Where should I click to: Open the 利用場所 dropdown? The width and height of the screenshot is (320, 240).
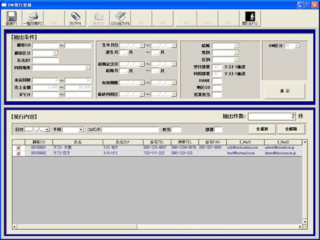coord(88,67)
